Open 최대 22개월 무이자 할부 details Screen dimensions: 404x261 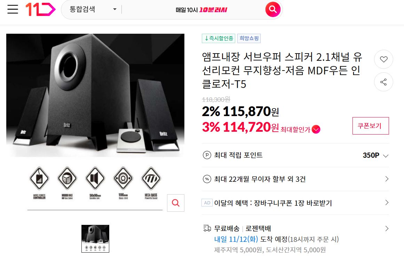(x=295, y=179)
